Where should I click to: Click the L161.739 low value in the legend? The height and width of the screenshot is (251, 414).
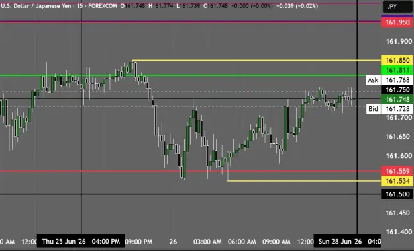click(188, 6)
